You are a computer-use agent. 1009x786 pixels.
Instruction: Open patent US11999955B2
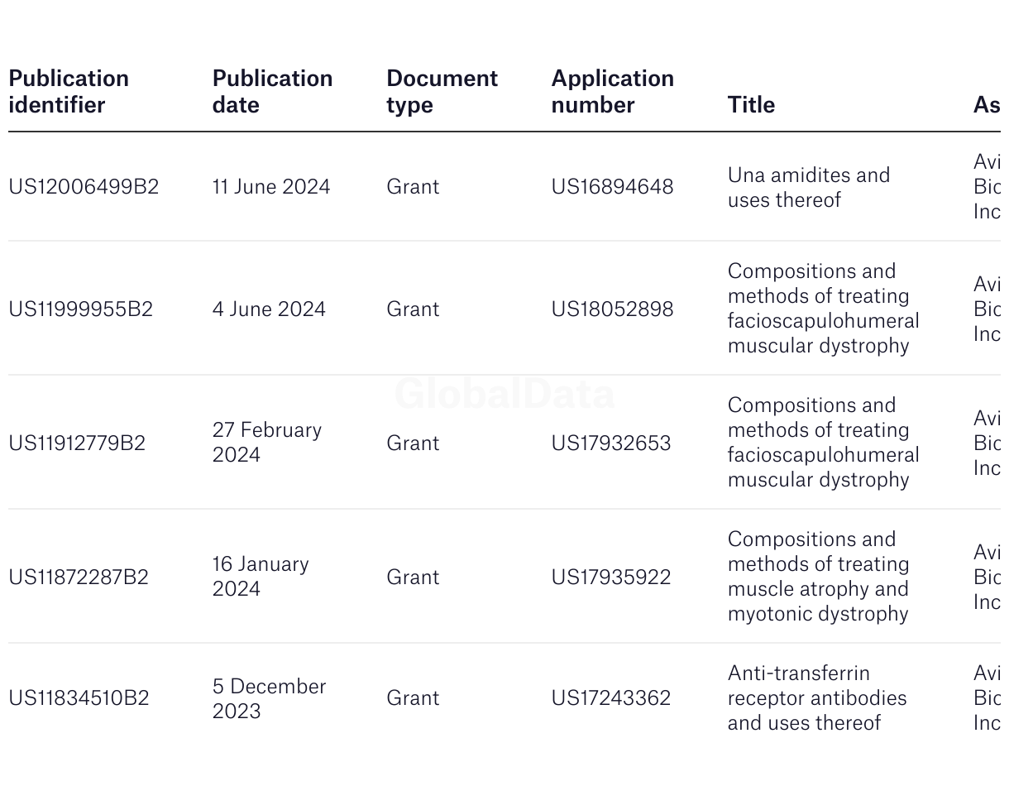[80, 309]
